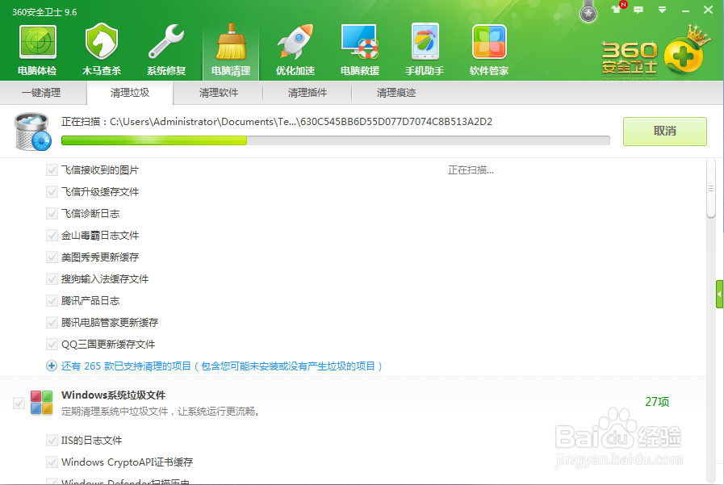Open the skin shirt icon with N badge
724x485 pixels.
(617, 8)
